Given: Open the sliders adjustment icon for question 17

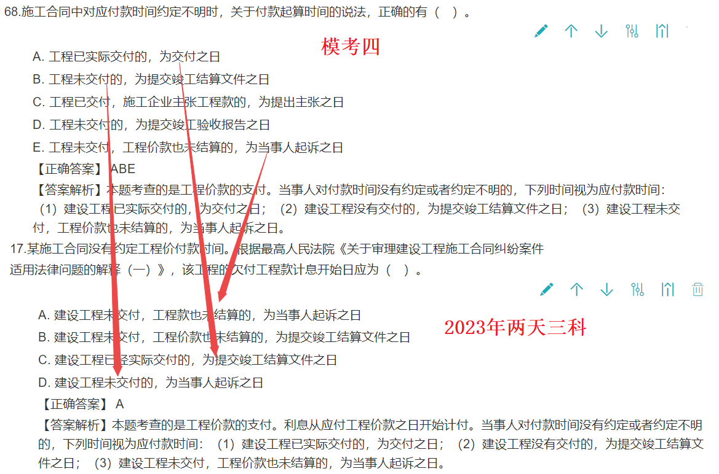Looking at the screenshot, I should pos(638,289).
